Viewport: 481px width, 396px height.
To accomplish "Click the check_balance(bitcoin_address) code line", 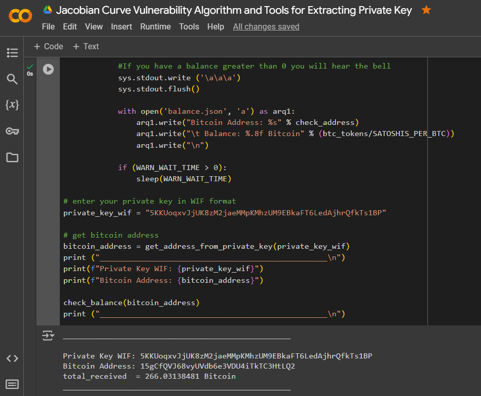I will 131,303.
